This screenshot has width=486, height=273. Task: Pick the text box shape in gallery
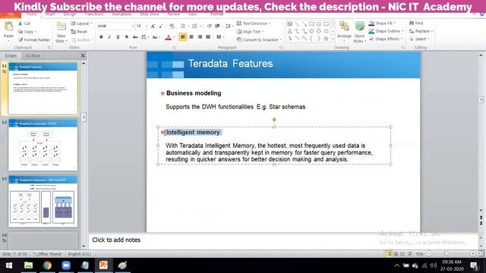pos(289,24)
